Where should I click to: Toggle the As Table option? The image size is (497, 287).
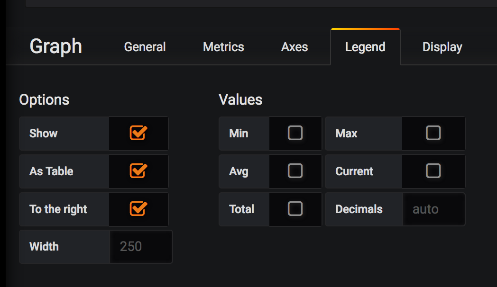(138, 171)
